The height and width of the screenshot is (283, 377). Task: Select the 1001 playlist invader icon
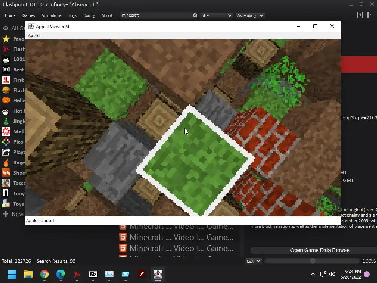[6, 59]
